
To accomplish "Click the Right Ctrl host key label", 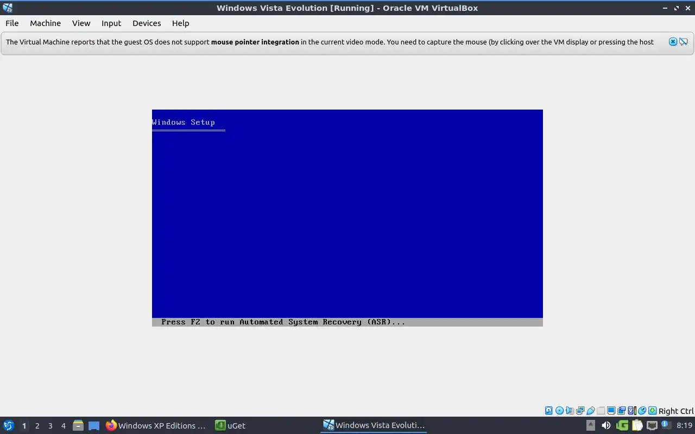I will [x=676, y=411].
